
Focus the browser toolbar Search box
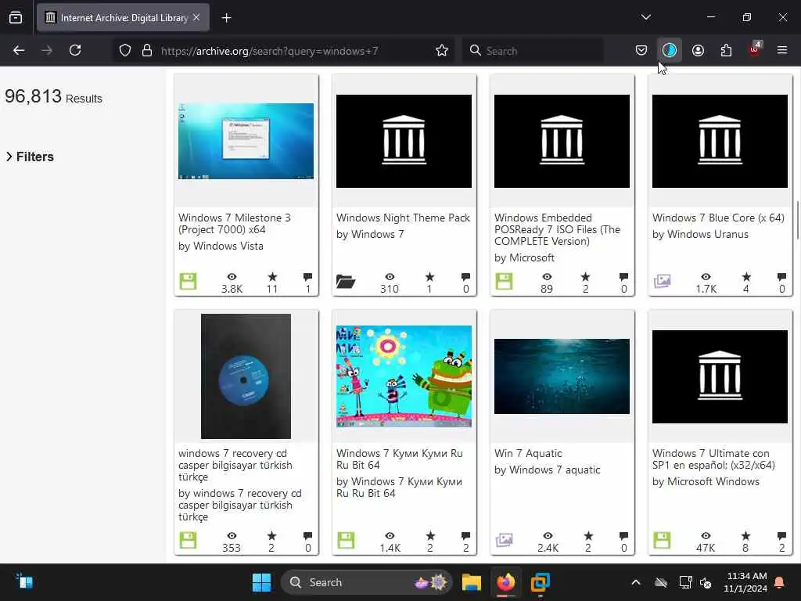[x=533, y=51]
